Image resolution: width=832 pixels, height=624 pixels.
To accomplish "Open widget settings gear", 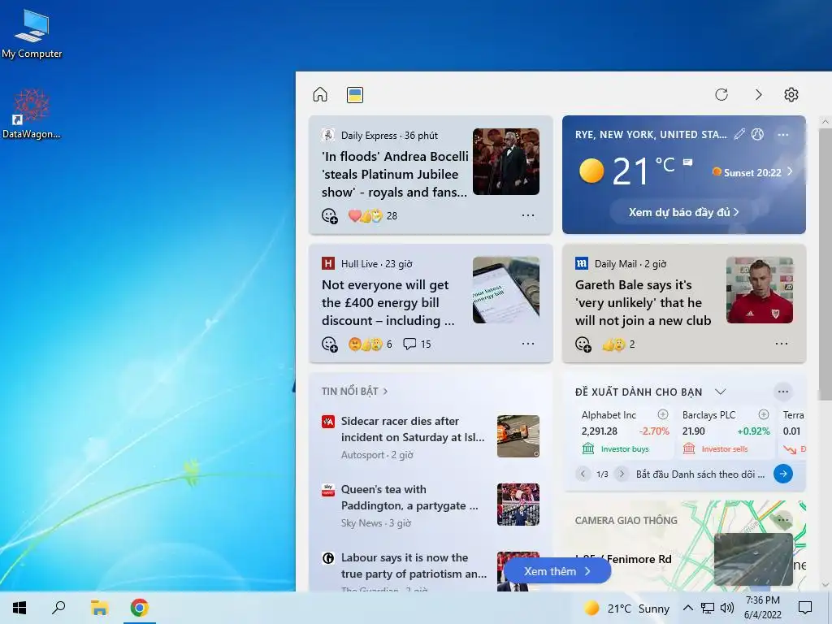I will (791, 94).
